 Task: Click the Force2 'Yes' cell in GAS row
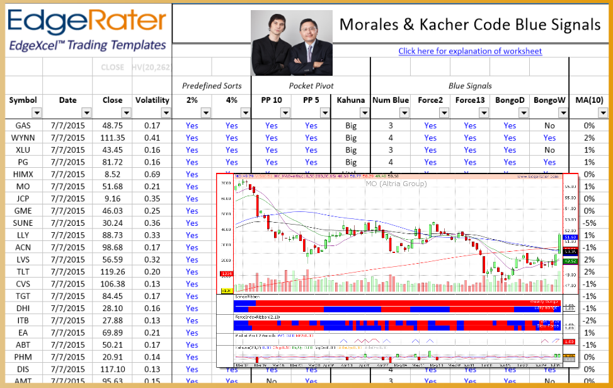(430, 126)
